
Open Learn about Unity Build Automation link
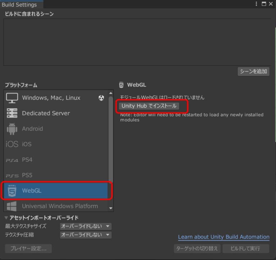pos(224,237)
